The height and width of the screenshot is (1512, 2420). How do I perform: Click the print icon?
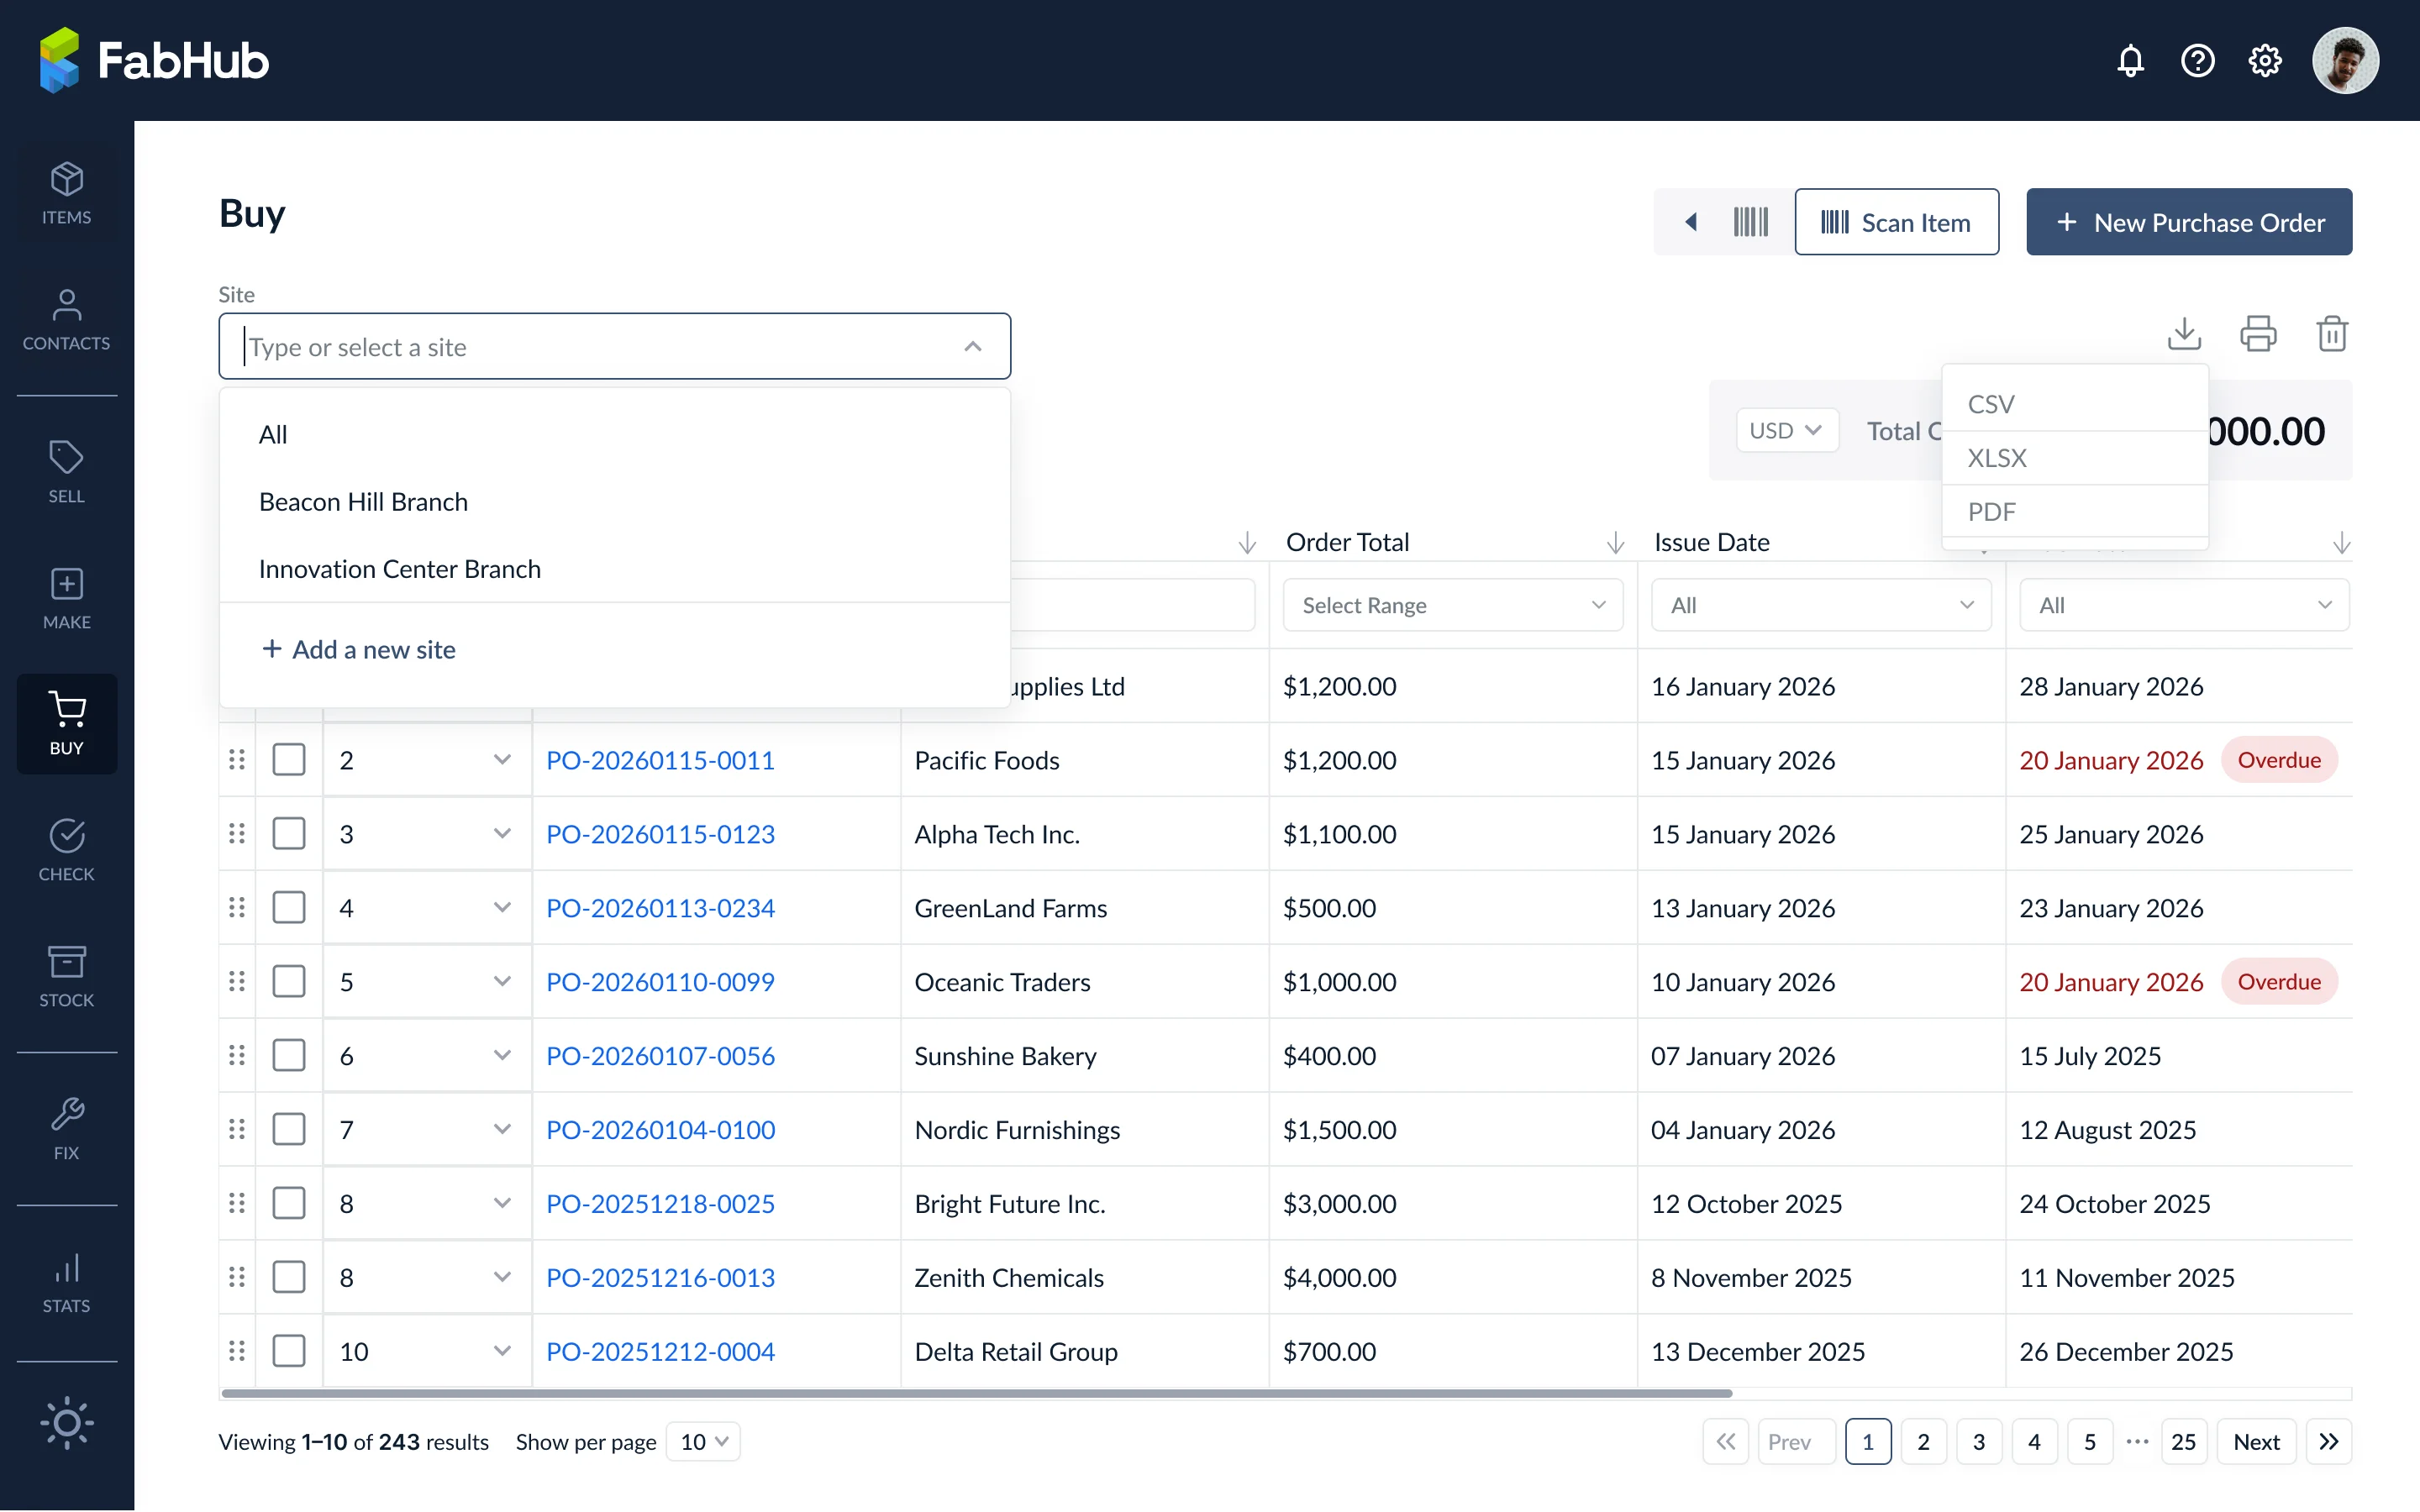(2258, 333)
